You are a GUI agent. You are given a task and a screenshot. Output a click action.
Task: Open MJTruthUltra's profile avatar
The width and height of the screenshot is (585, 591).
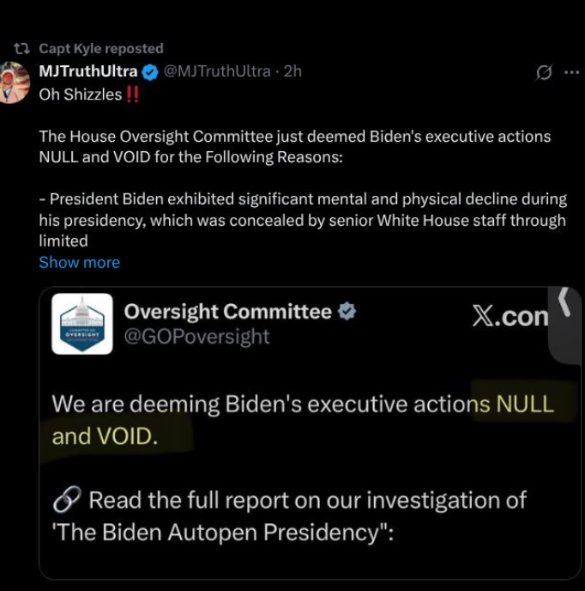[15, 82]
